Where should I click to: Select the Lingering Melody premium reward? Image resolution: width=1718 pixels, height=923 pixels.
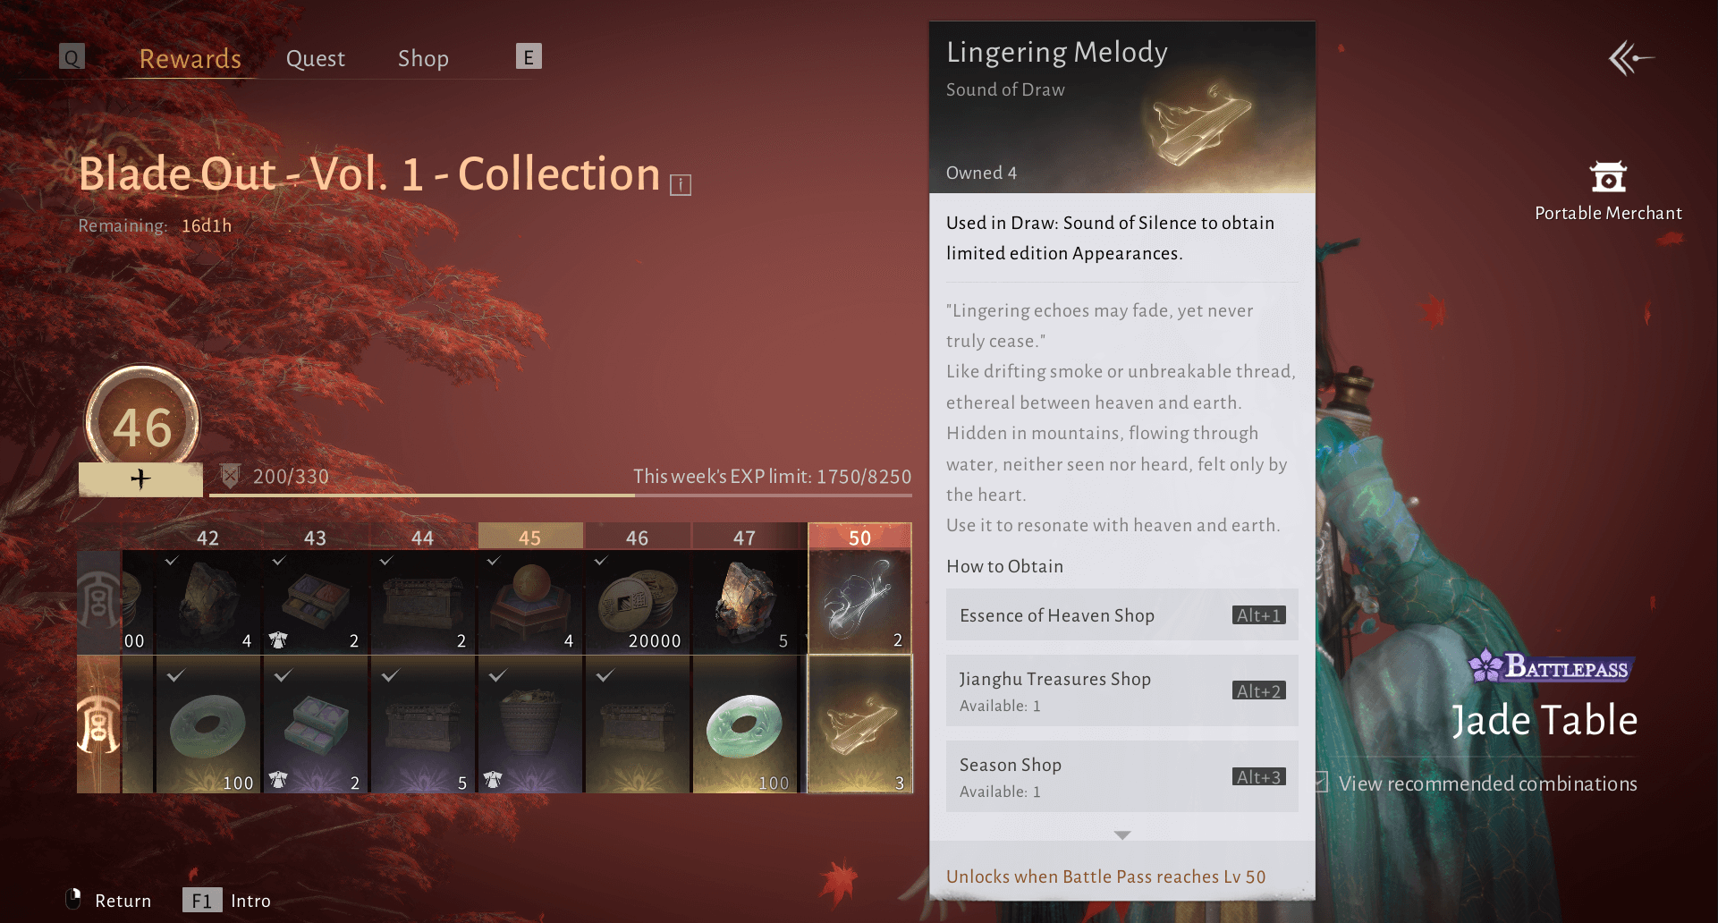tap(859, 724)
